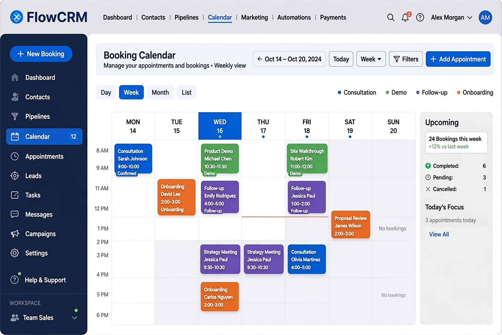Screen dimensions: 502x335
Task: Open Wednesday Strategy Meeting with Jessica Paul
Action: [x=220, y=259]
